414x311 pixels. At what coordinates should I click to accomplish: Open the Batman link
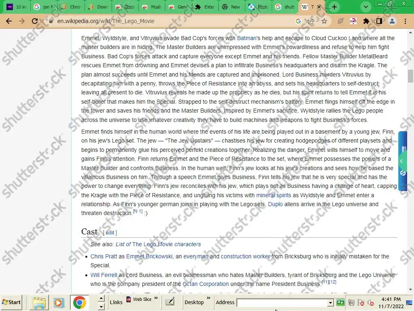point(247,38)
